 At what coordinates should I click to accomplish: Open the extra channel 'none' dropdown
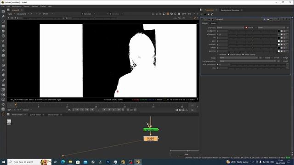tap(271, 27)
